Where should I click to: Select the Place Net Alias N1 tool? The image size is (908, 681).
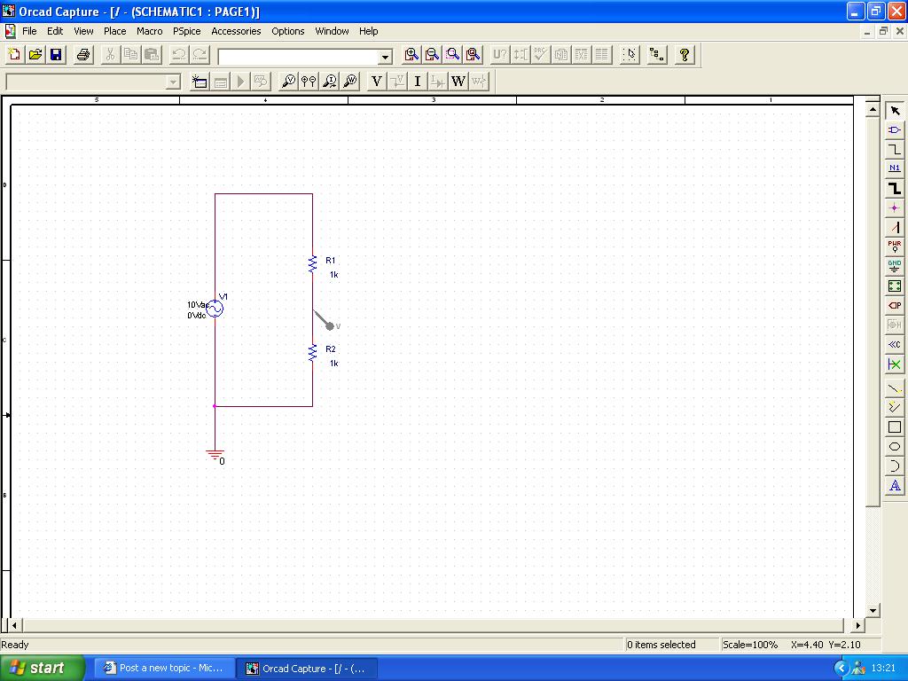pos(895,169)
